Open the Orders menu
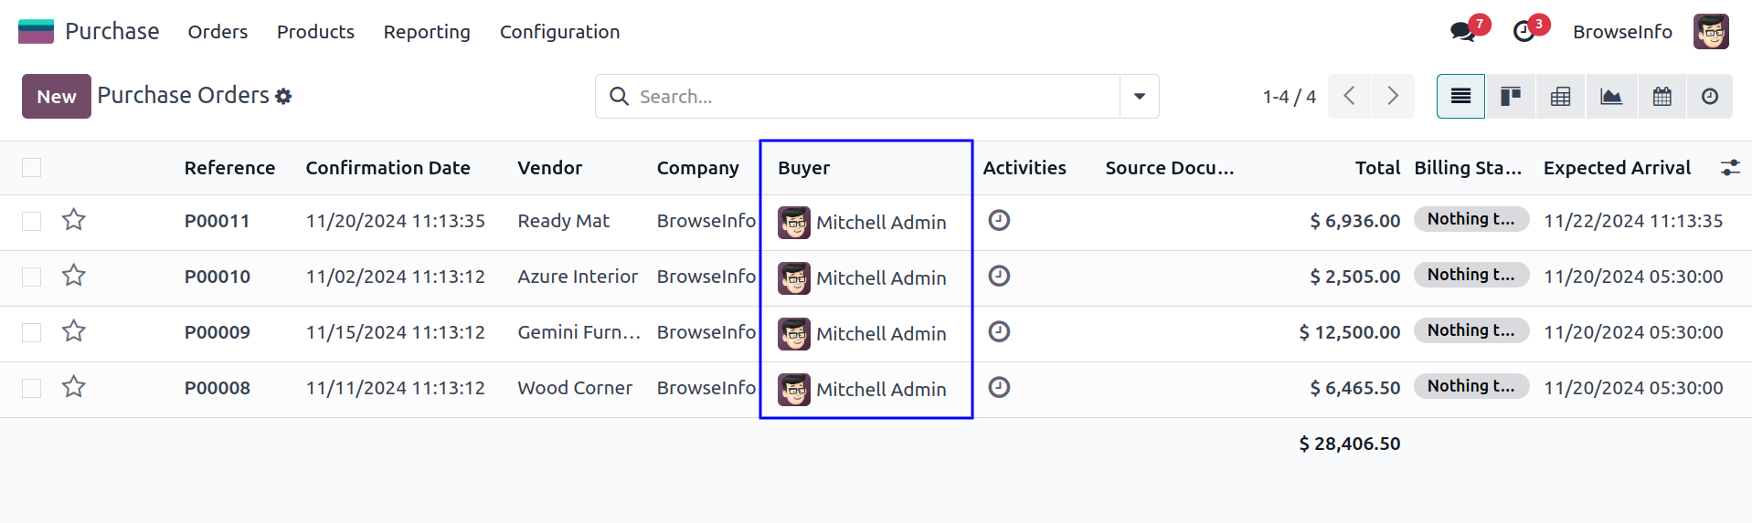The height and width of the screenshot is (523, 1752). point(218,32)
